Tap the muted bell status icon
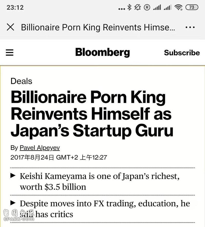The image size is (205, 227). click(137, 7)
